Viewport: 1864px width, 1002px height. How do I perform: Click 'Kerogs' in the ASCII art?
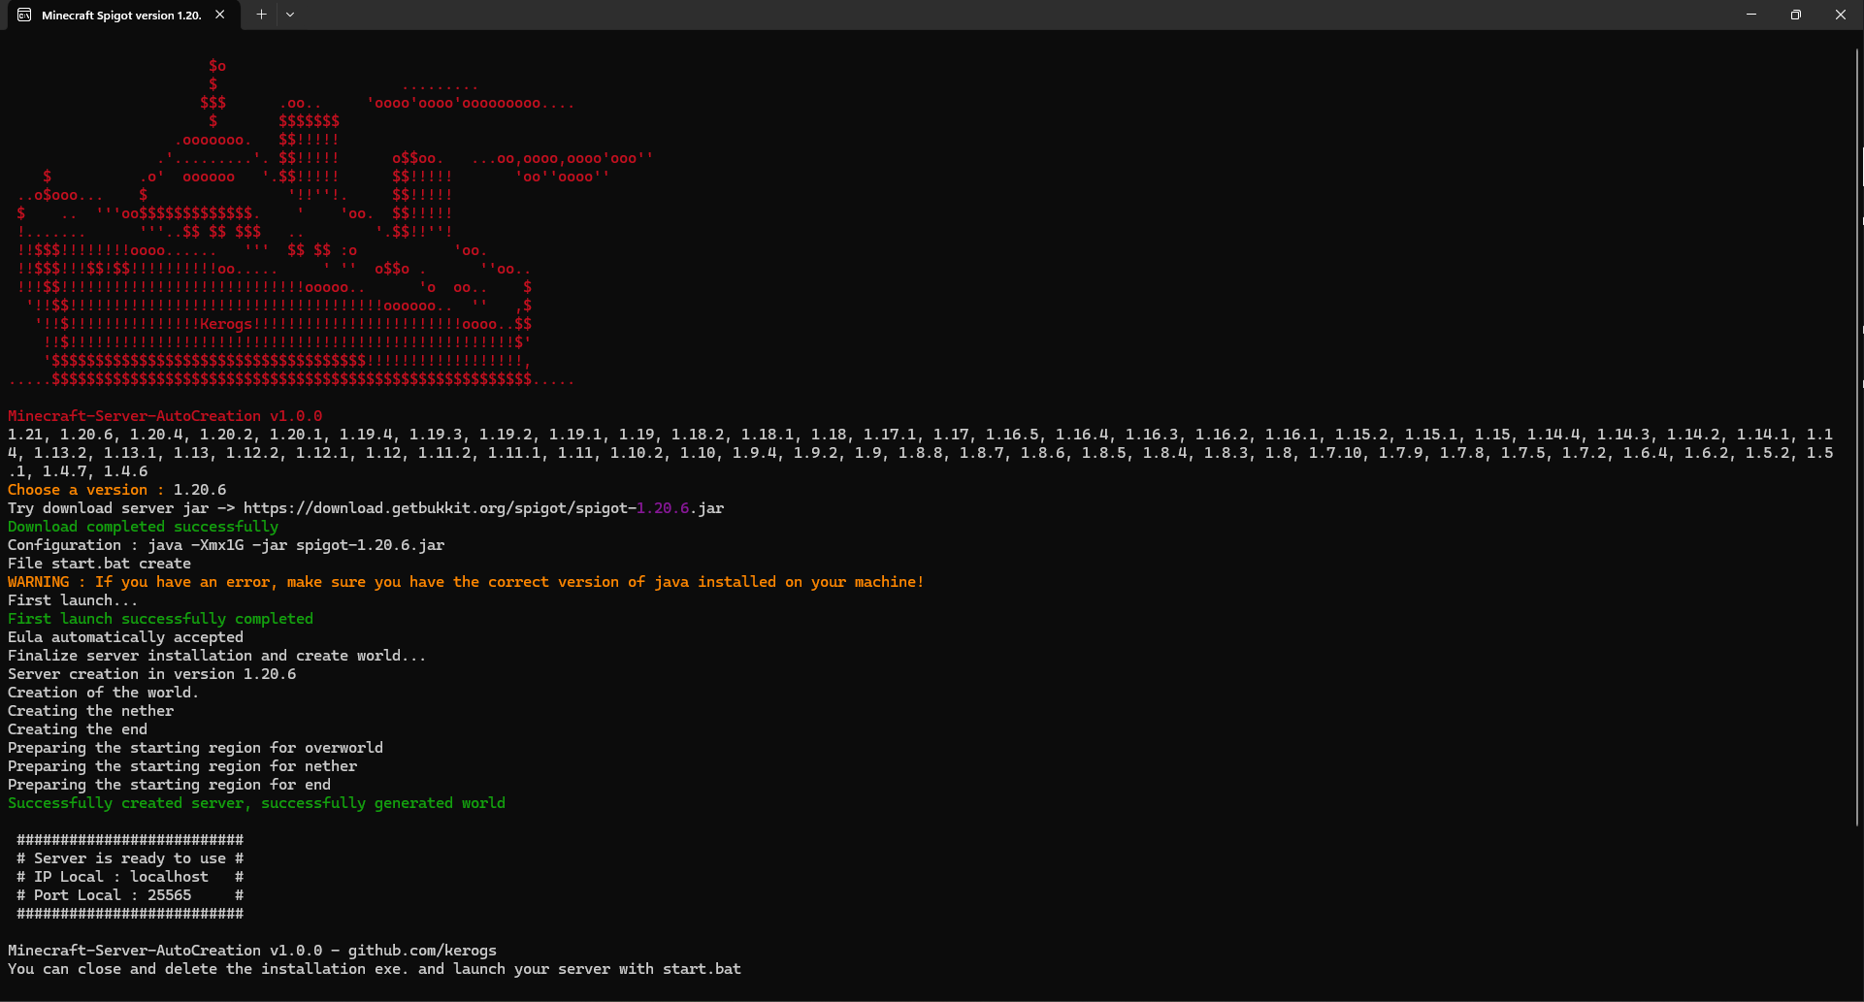(226, 324)
